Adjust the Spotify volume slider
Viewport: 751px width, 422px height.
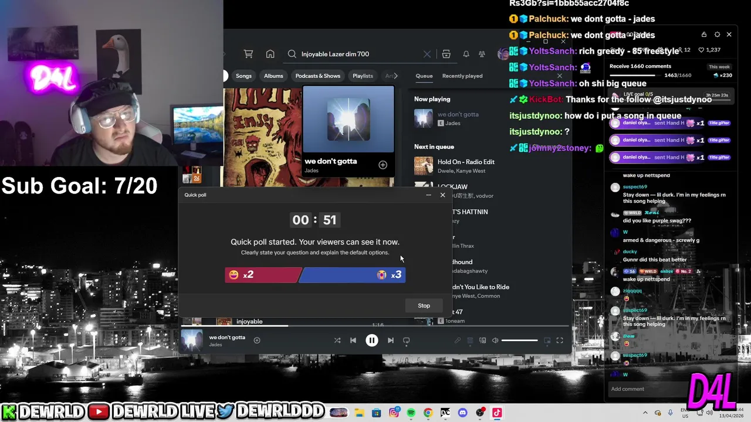[519, 341]
